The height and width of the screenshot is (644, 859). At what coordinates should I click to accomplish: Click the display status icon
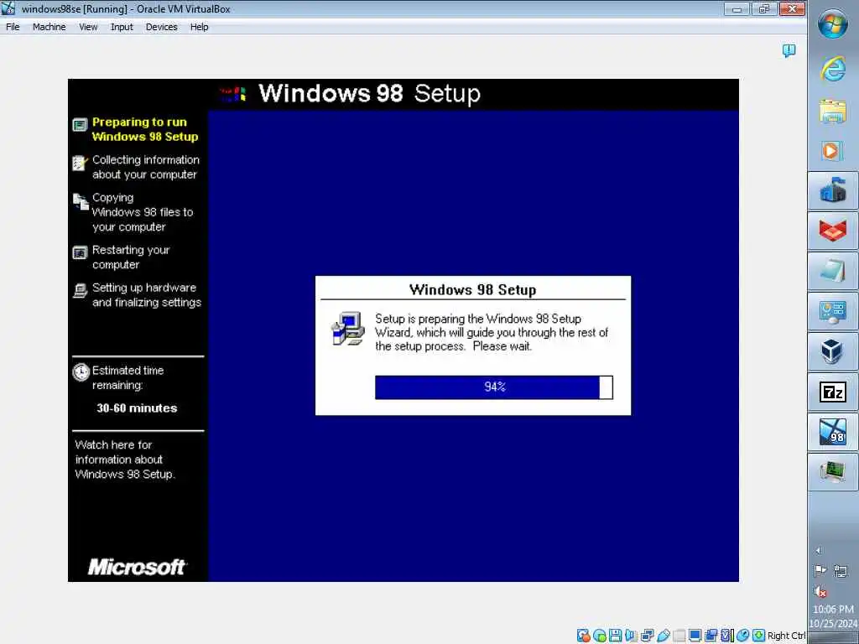tap(695, 636)
